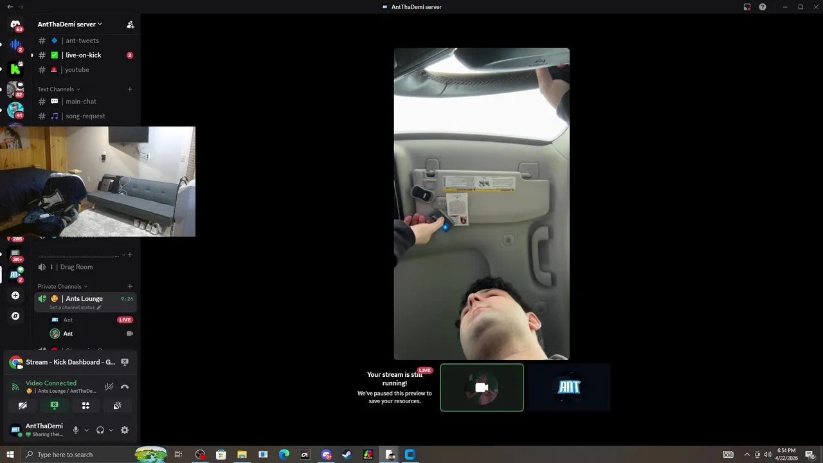Click Video Connected status text
The width and height of the screenshot is (823, 463).
[x=51, y=383]
